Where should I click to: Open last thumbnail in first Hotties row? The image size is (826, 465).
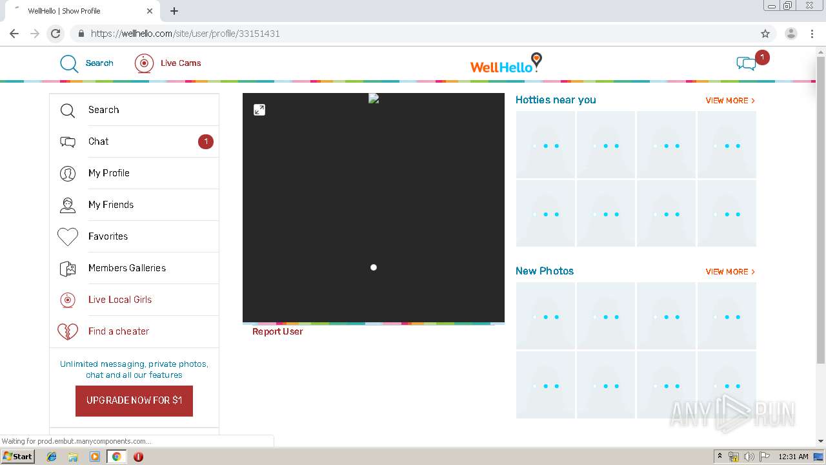click(727, 145)
